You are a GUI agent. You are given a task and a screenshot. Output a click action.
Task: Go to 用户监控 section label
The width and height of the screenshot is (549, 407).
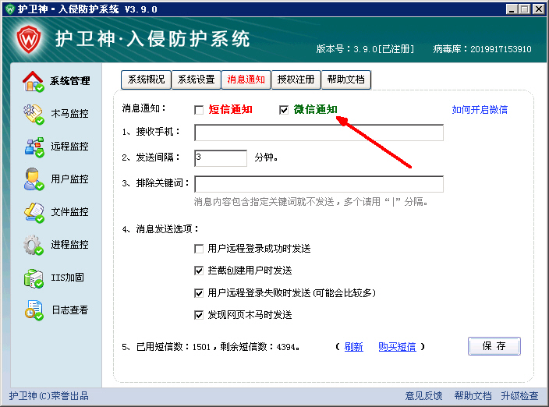point(69,179)
